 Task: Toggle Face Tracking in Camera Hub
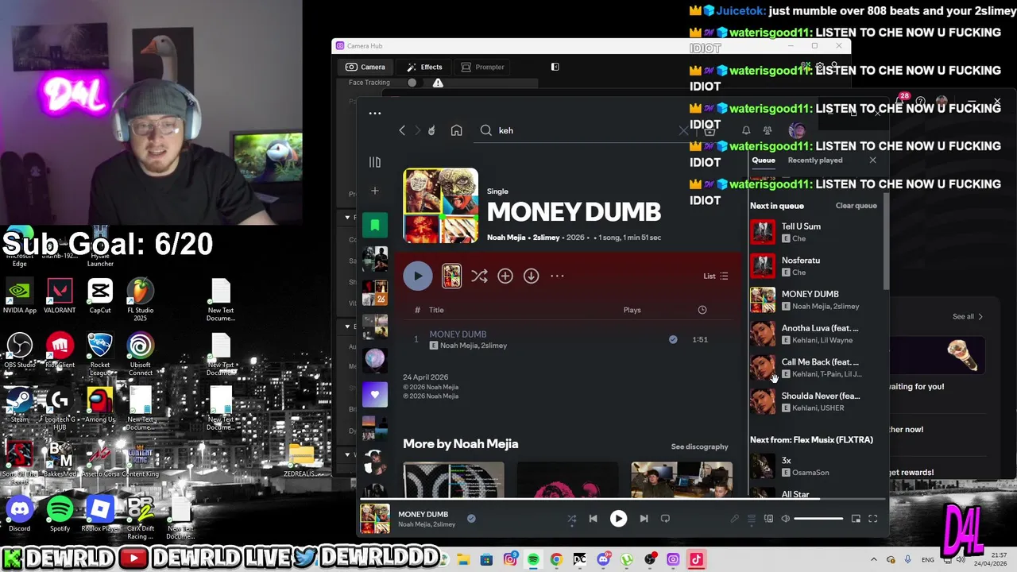pos(412,83)
